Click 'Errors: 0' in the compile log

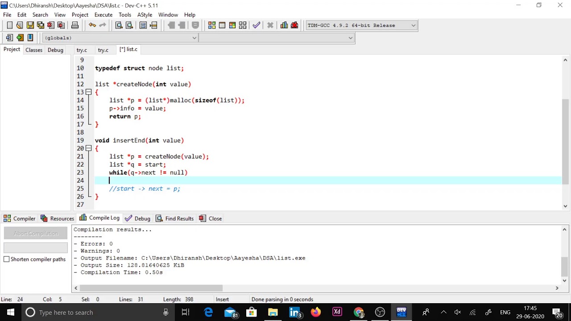tap(96, 244)
